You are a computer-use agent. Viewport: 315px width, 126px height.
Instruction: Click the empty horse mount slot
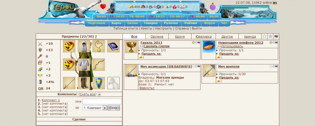tap(113, 83)
